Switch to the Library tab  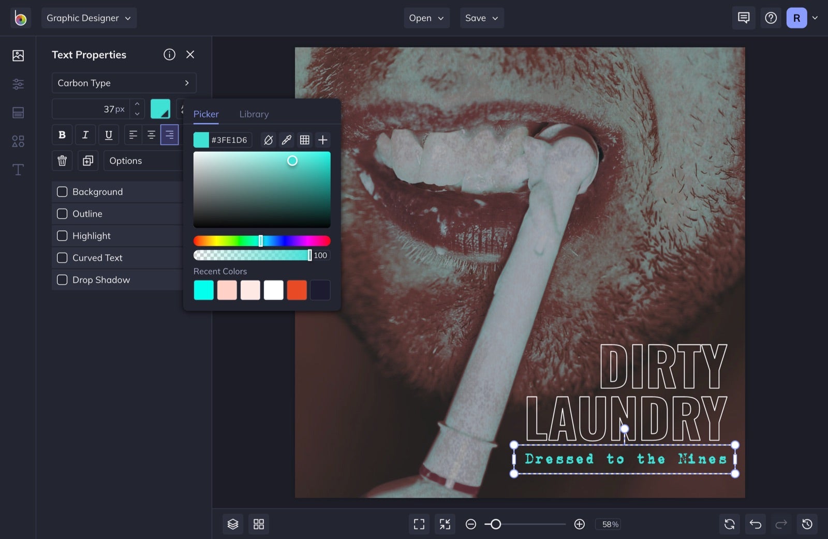pyautogui.click(x=254, y=114)
